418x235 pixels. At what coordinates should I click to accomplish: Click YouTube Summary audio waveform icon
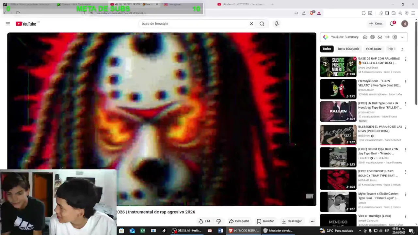387,37
